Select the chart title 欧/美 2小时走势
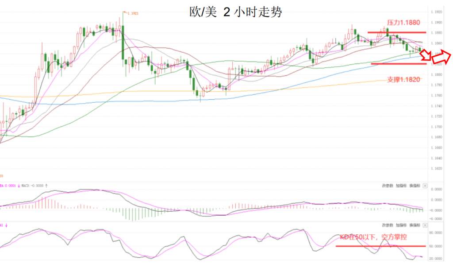The width and height of the screenshot is (453, 264). click(x=235, y=12)
